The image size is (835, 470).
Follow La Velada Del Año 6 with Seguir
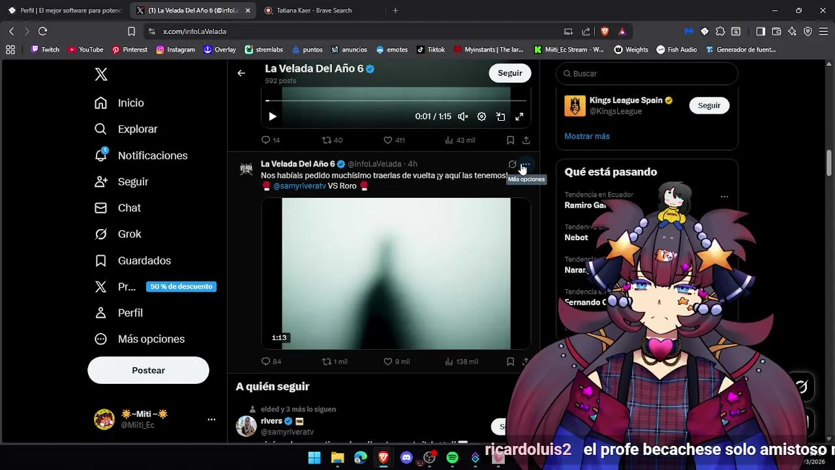510,73
